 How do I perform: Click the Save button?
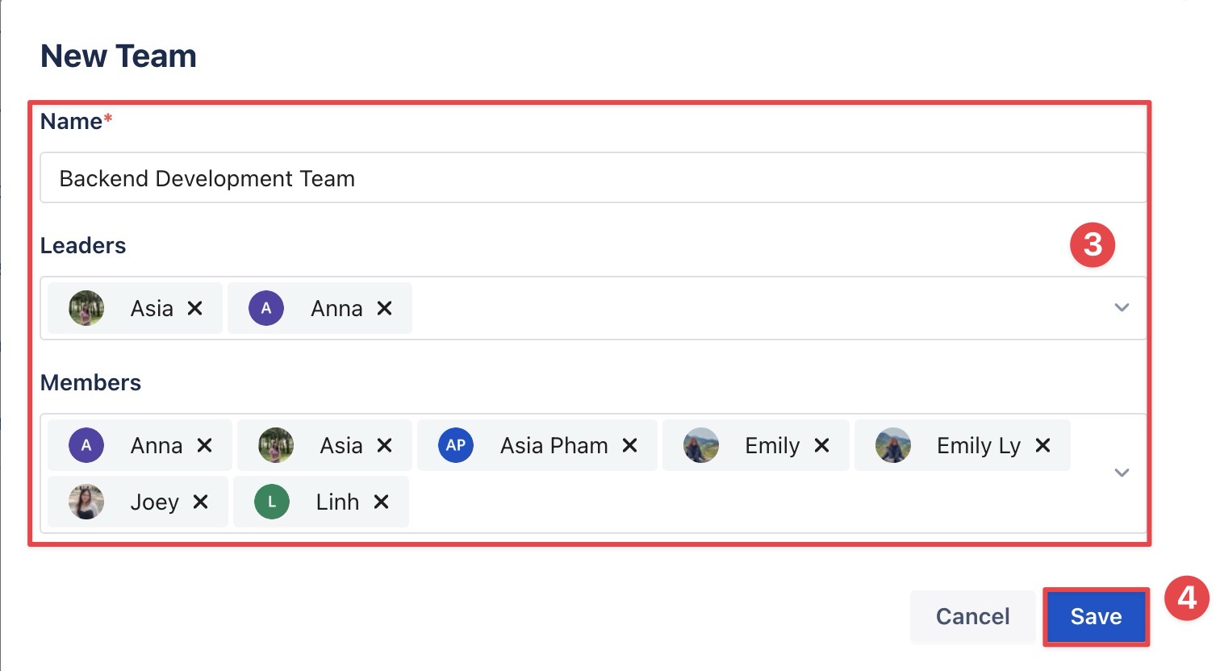[1096, 617]
